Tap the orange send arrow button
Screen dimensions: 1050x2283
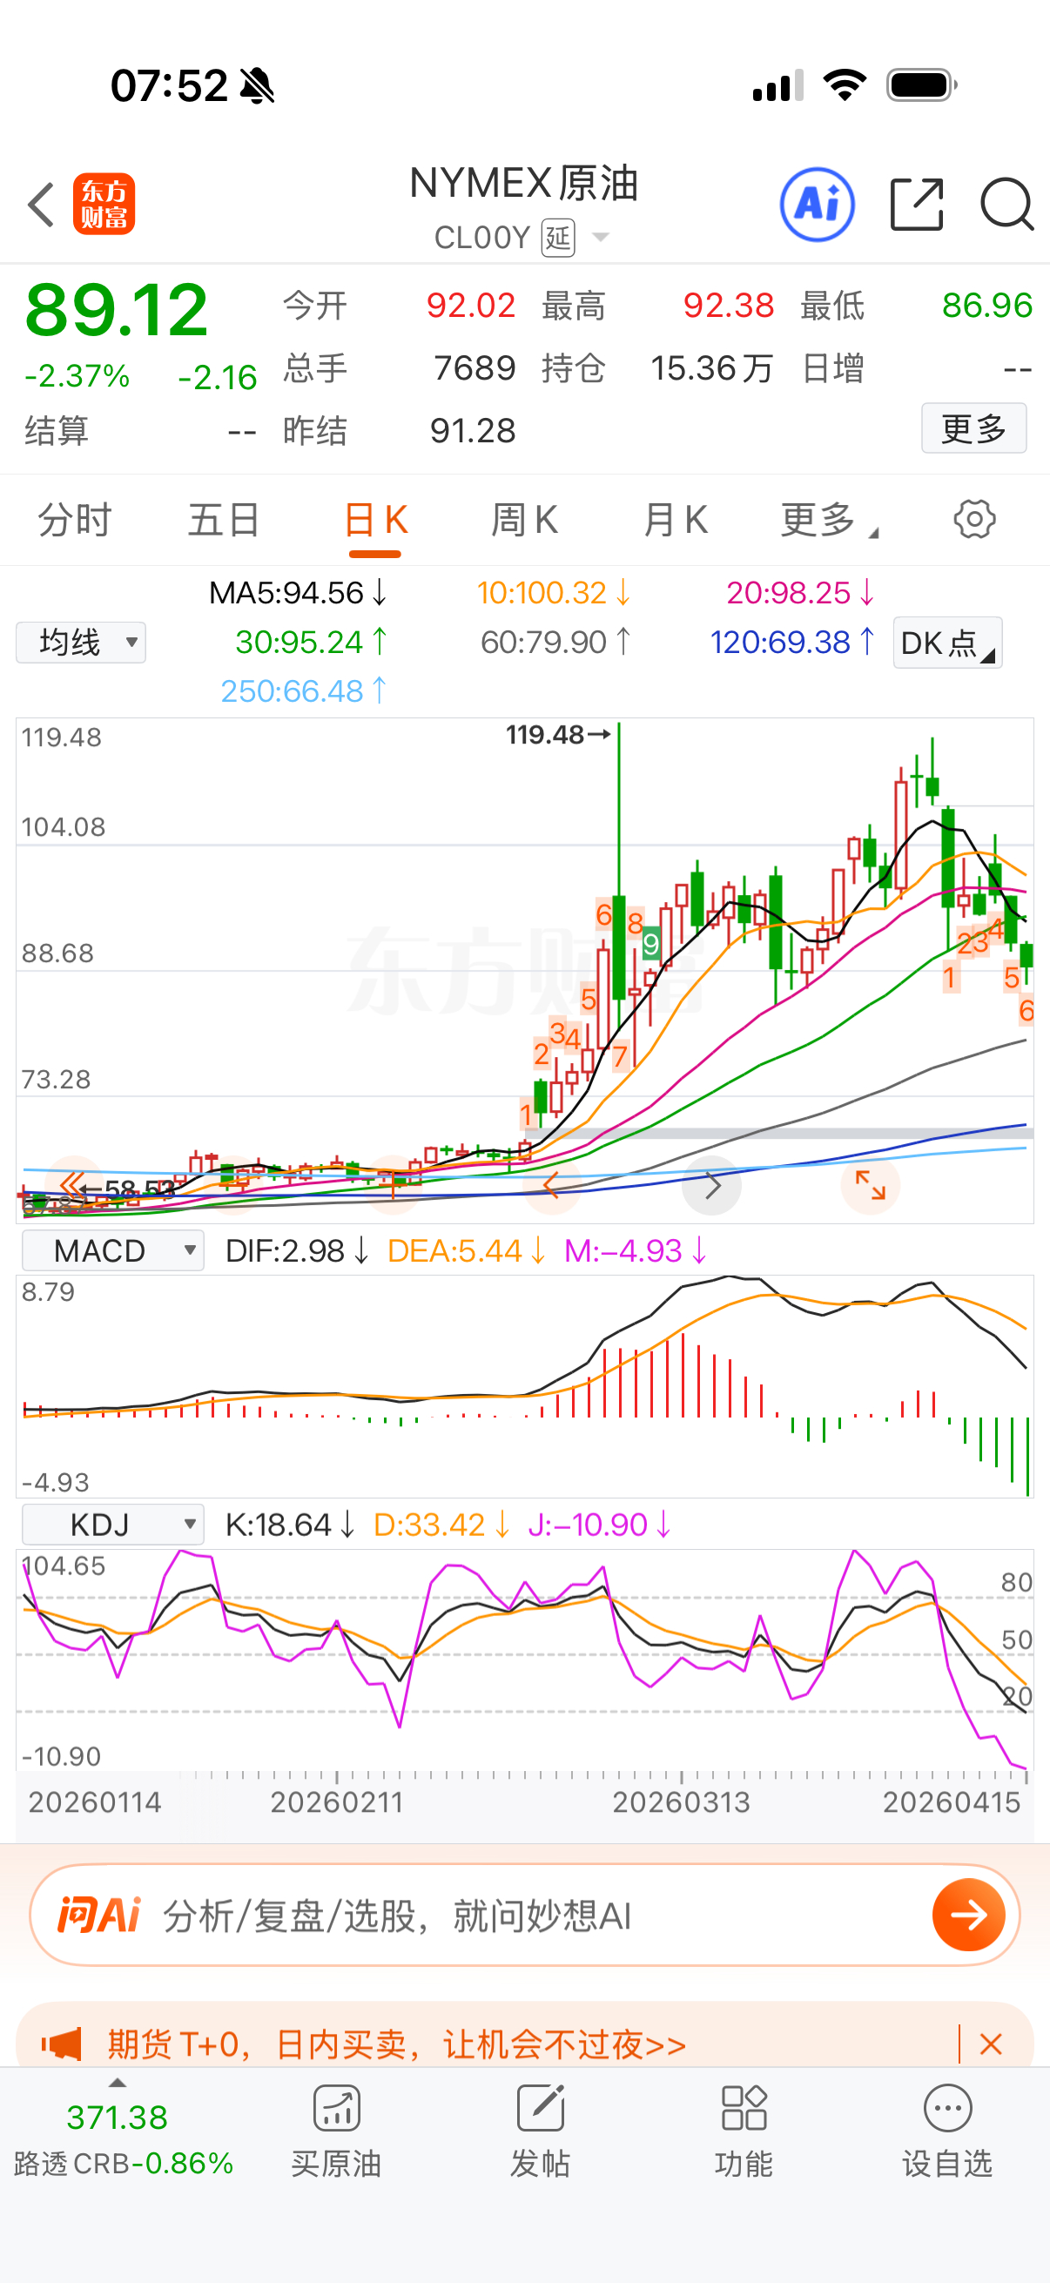coord(968,1915)
